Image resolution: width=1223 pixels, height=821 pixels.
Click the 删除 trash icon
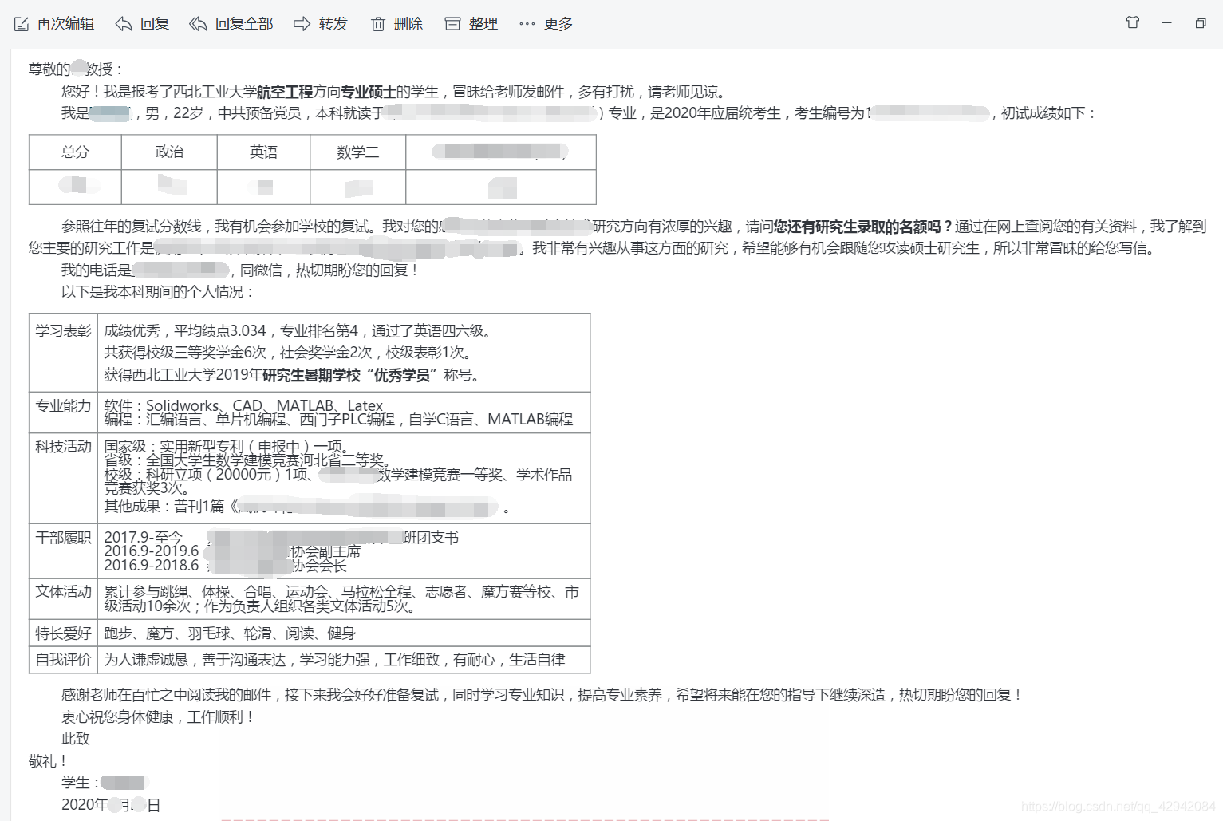click(x=378, y=24)
